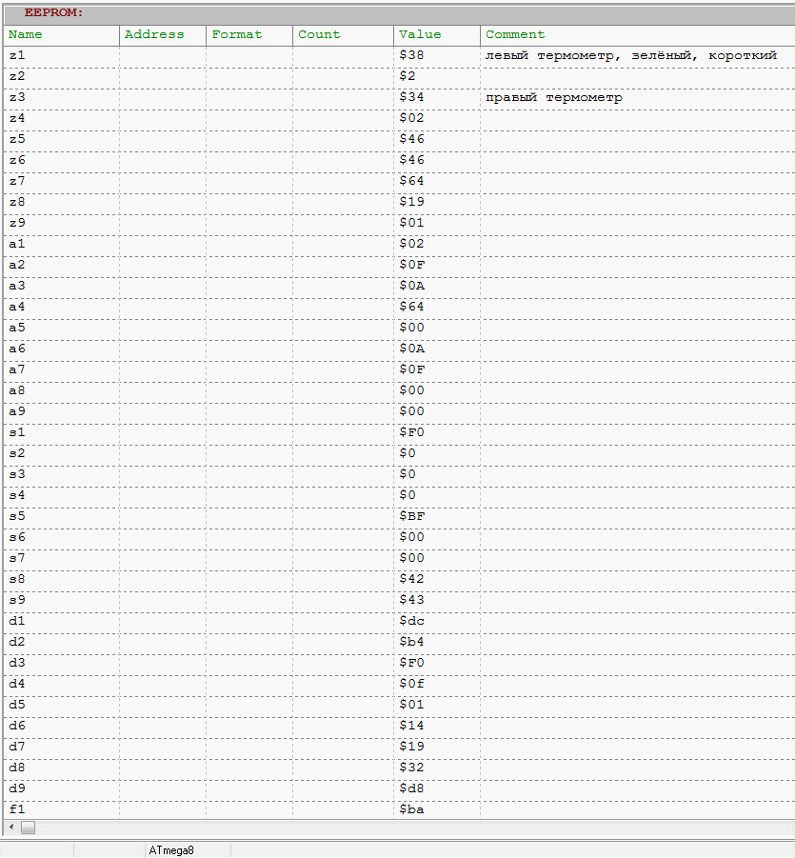Click the value $ba in row f1
The image size is (795, 858).
(x=411, y=809)
